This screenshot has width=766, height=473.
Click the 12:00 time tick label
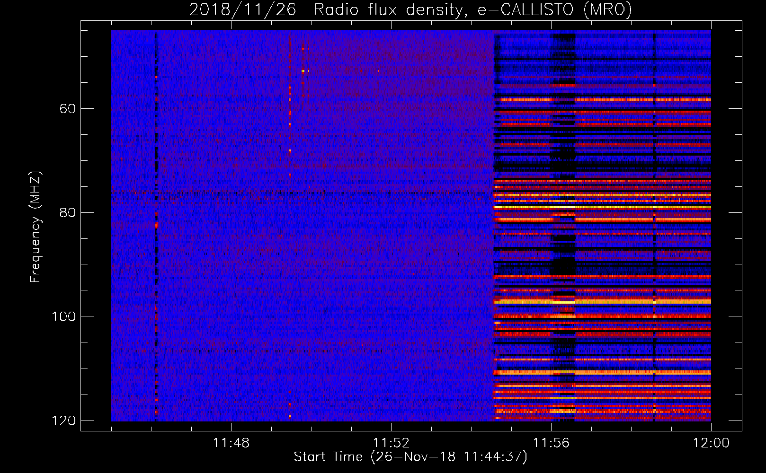[711, 443]
